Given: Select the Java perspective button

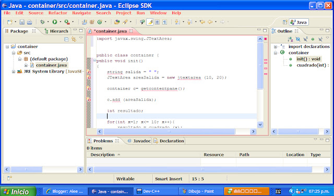Looking at the screenshot, I should point(299,22).
